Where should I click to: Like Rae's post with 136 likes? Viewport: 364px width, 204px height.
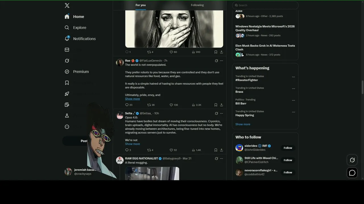click(174, 105)
